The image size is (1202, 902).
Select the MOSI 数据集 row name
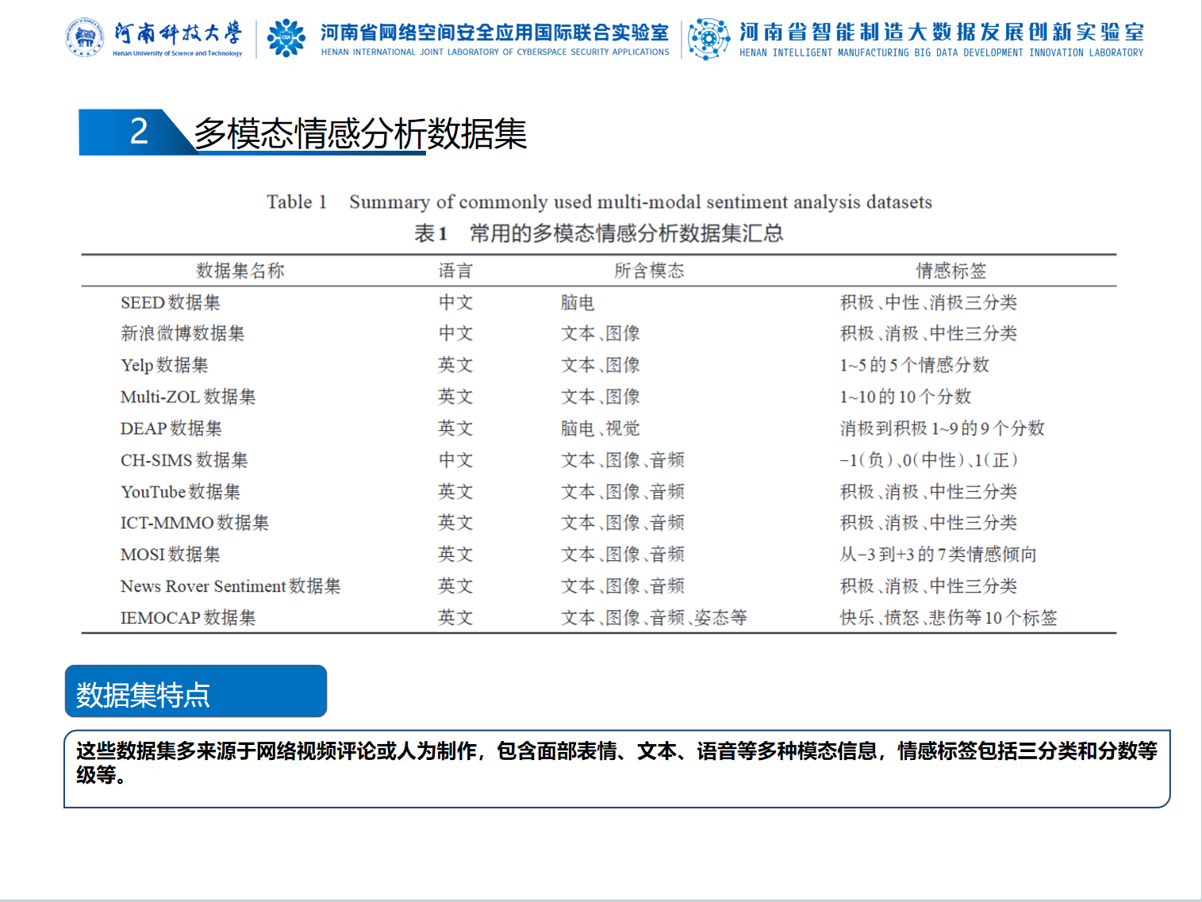pos(171,555)
